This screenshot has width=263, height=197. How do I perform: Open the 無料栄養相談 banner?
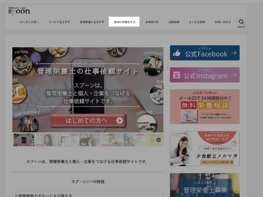tap(205, 107)
